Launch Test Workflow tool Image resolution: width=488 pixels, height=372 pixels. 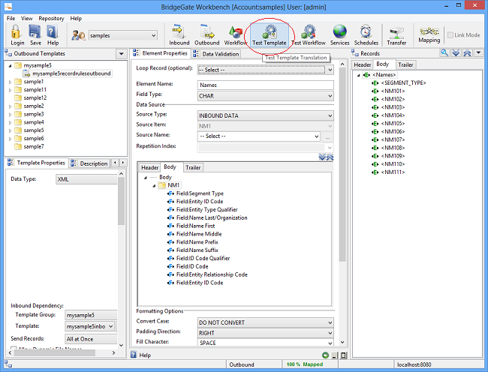[309, 34]
